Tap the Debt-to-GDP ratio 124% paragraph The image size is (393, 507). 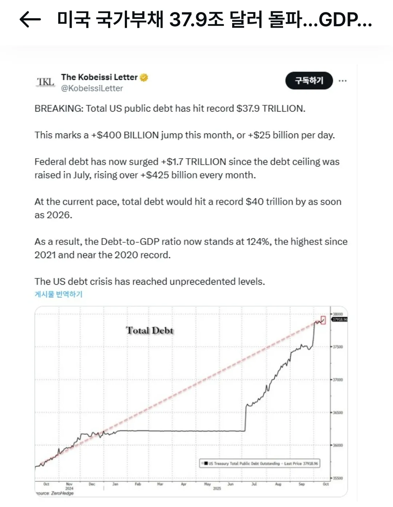point(191,248)
